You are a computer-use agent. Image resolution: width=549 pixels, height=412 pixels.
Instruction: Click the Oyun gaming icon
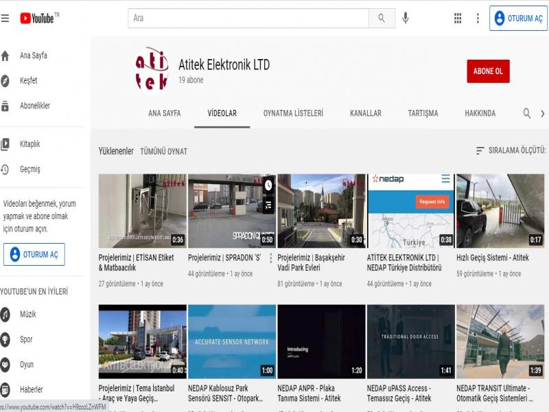click(5, 365)
